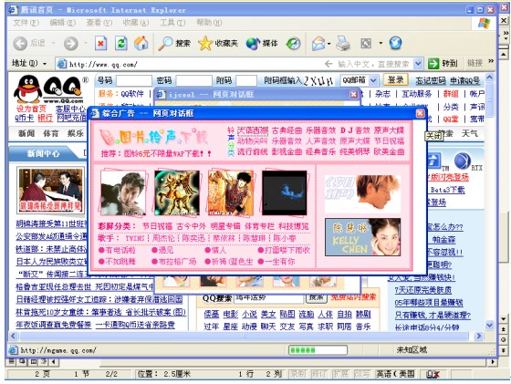Click the 申请QQ号 link
The width and height of the screenshot is (511, 384).
(x=465, y=81)
